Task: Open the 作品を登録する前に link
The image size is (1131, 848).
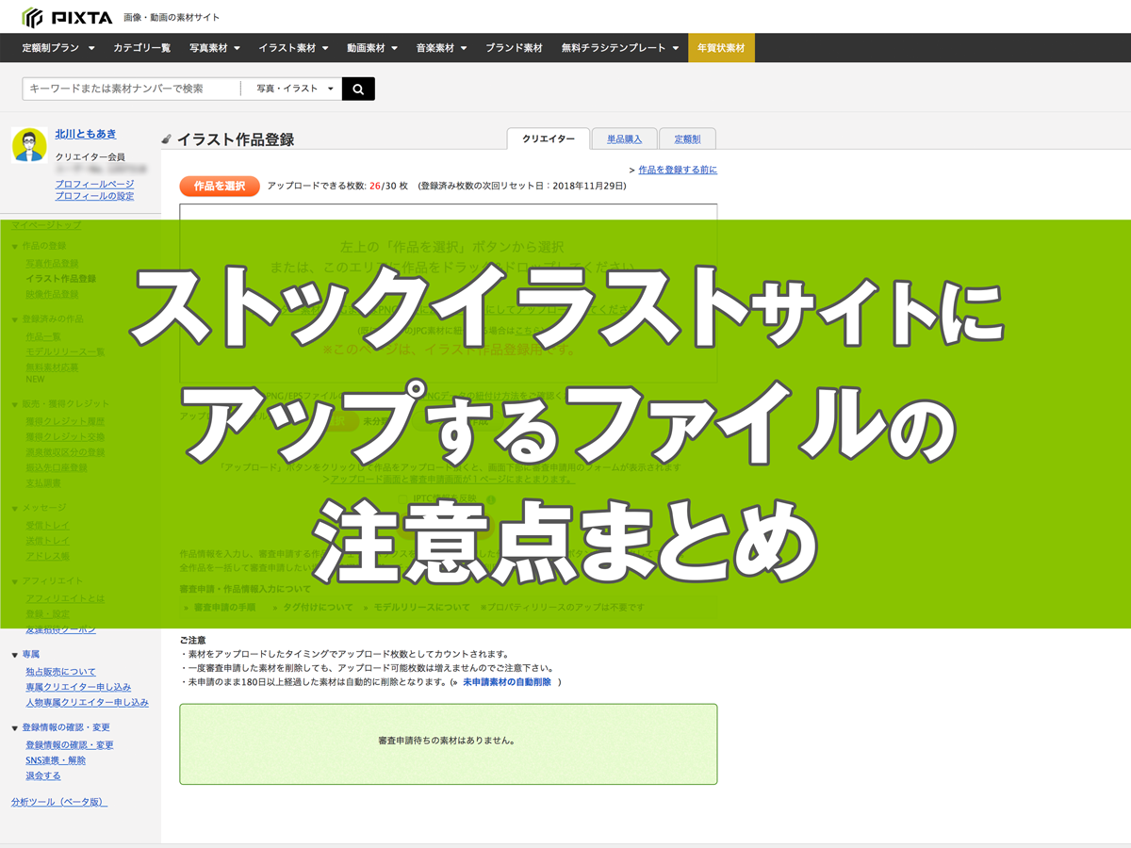Action: tap(678, 170)
